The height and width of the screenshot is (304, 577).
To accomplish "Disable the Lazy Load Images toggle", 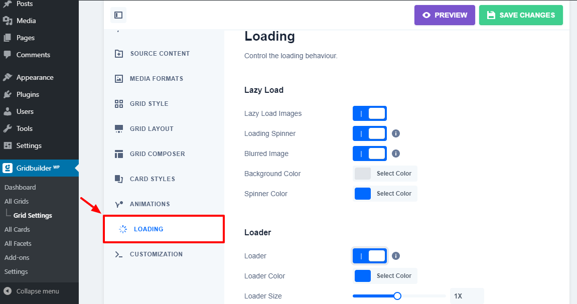I will [x=370, y=113].
